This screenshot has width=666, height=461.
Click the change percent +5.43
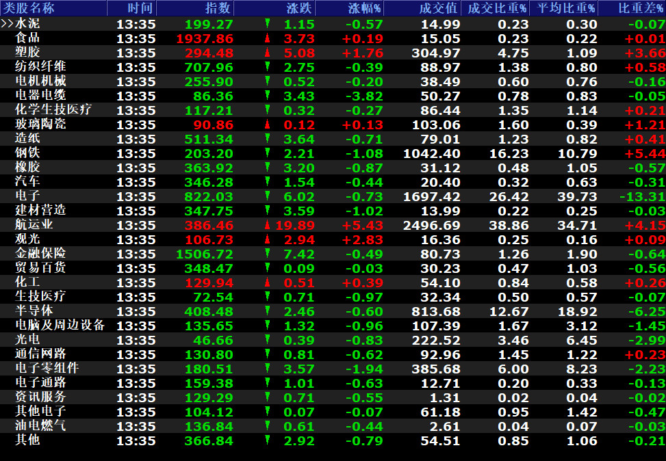362,226
